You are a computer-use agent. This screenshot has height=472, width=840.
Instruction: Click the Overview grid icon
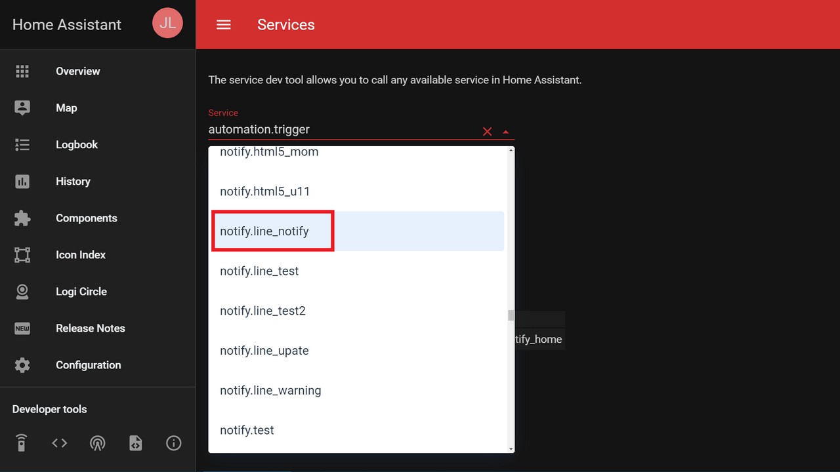click(x=22, y=71)
